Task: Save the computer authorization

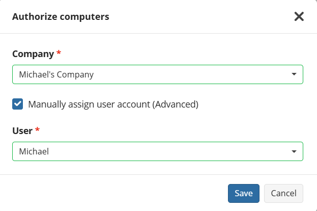Action: point(244,193)
